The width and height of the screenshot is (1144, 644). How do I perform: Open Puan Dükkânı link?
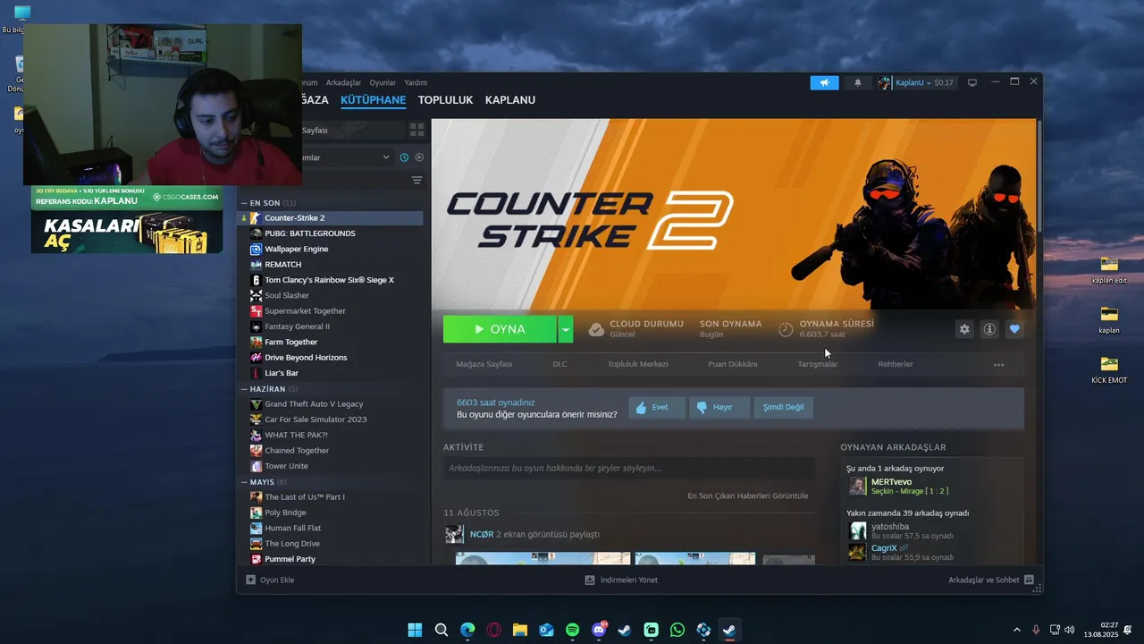(x=733, y=364)
